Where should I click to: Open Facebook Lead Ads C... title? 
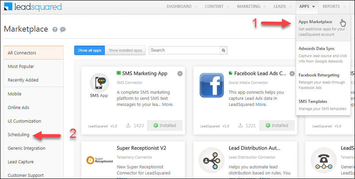point(260,73)
